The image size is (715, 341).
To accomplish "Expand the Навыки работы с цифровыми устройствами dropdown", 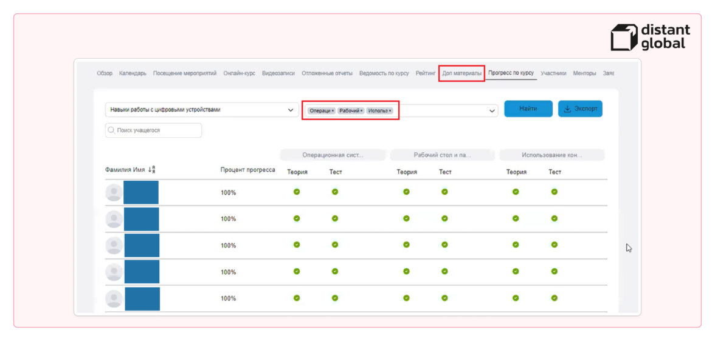I will pyautogui.click(x=290, y=110).
